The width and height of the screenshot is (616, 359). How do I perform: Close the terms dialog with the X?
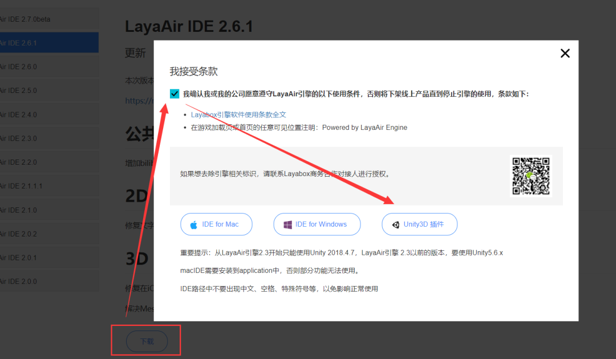565,54
